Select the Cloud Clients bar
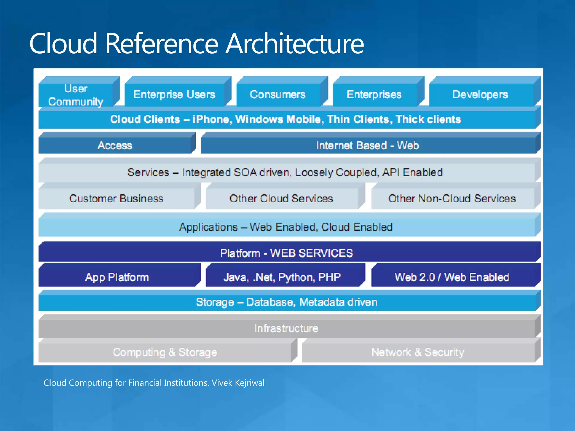 tap(286, 119)
